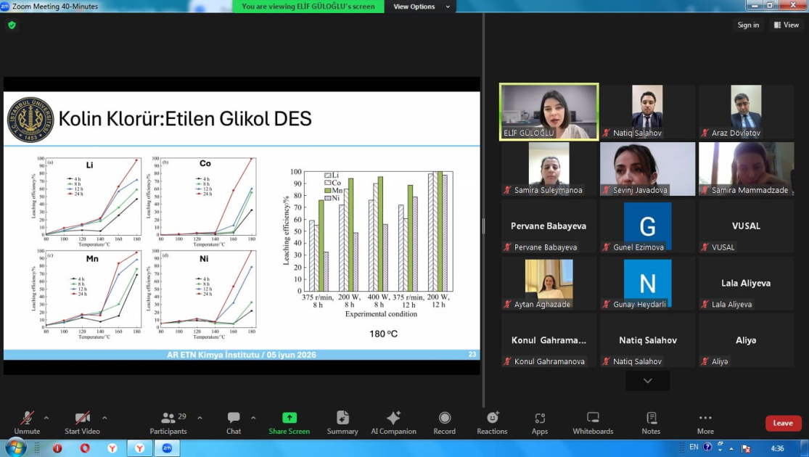
Task: Change layout with View button
Action: point(787,25)
